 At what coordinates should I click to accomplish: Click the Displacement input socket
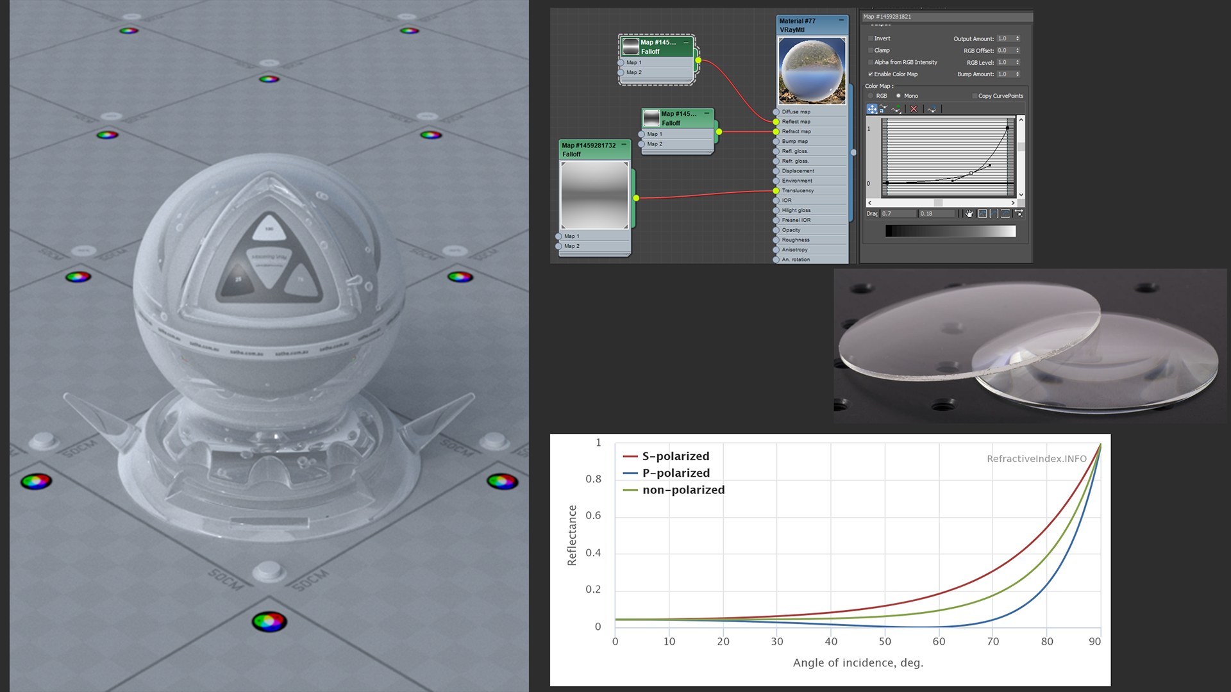click(776, 171)
